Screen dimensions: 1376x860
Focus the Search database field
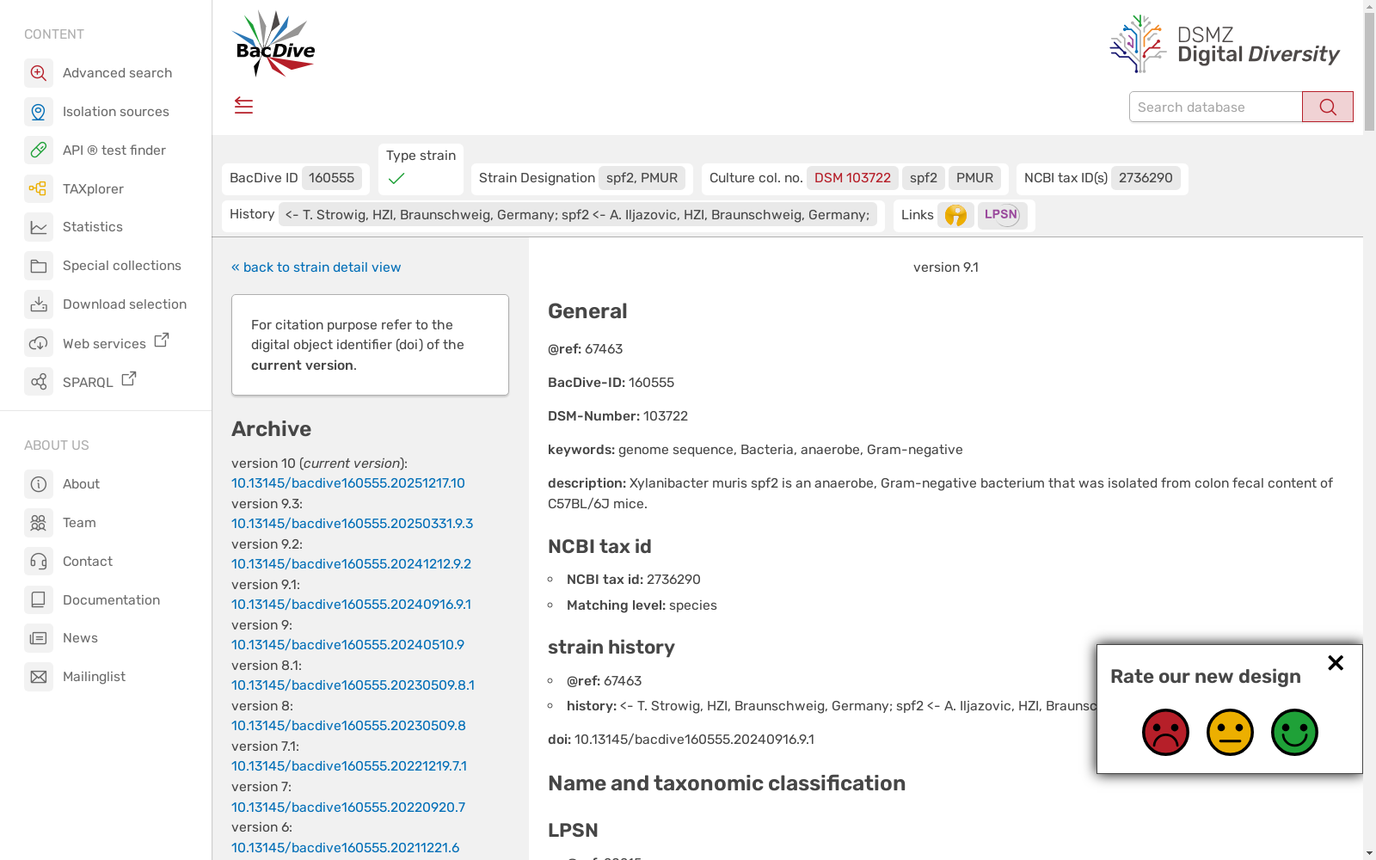tap(1215, 107)
